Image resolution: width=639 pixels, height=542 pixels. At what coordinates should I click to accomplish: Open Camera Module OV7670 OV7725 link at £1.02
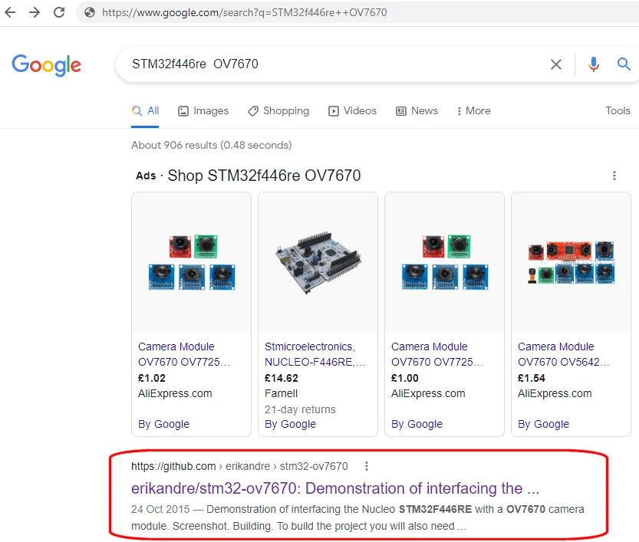tap(184, 354)
